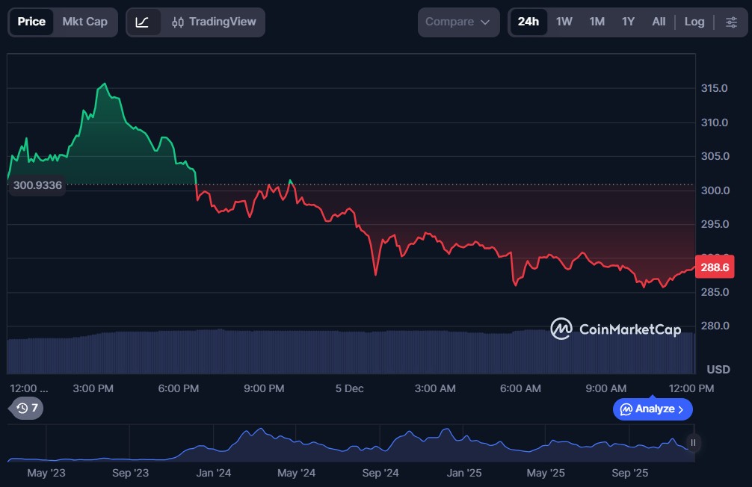
Task: Click the CoinMarketCap watermark logo
Action: (615, 329)
